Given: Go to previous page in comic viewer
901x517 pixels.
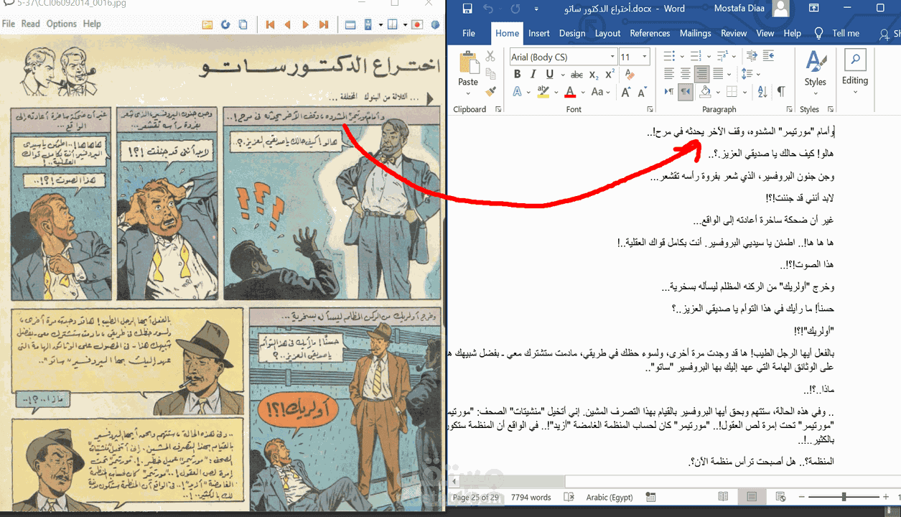Looking at the screenshot, I should point(288,24).
